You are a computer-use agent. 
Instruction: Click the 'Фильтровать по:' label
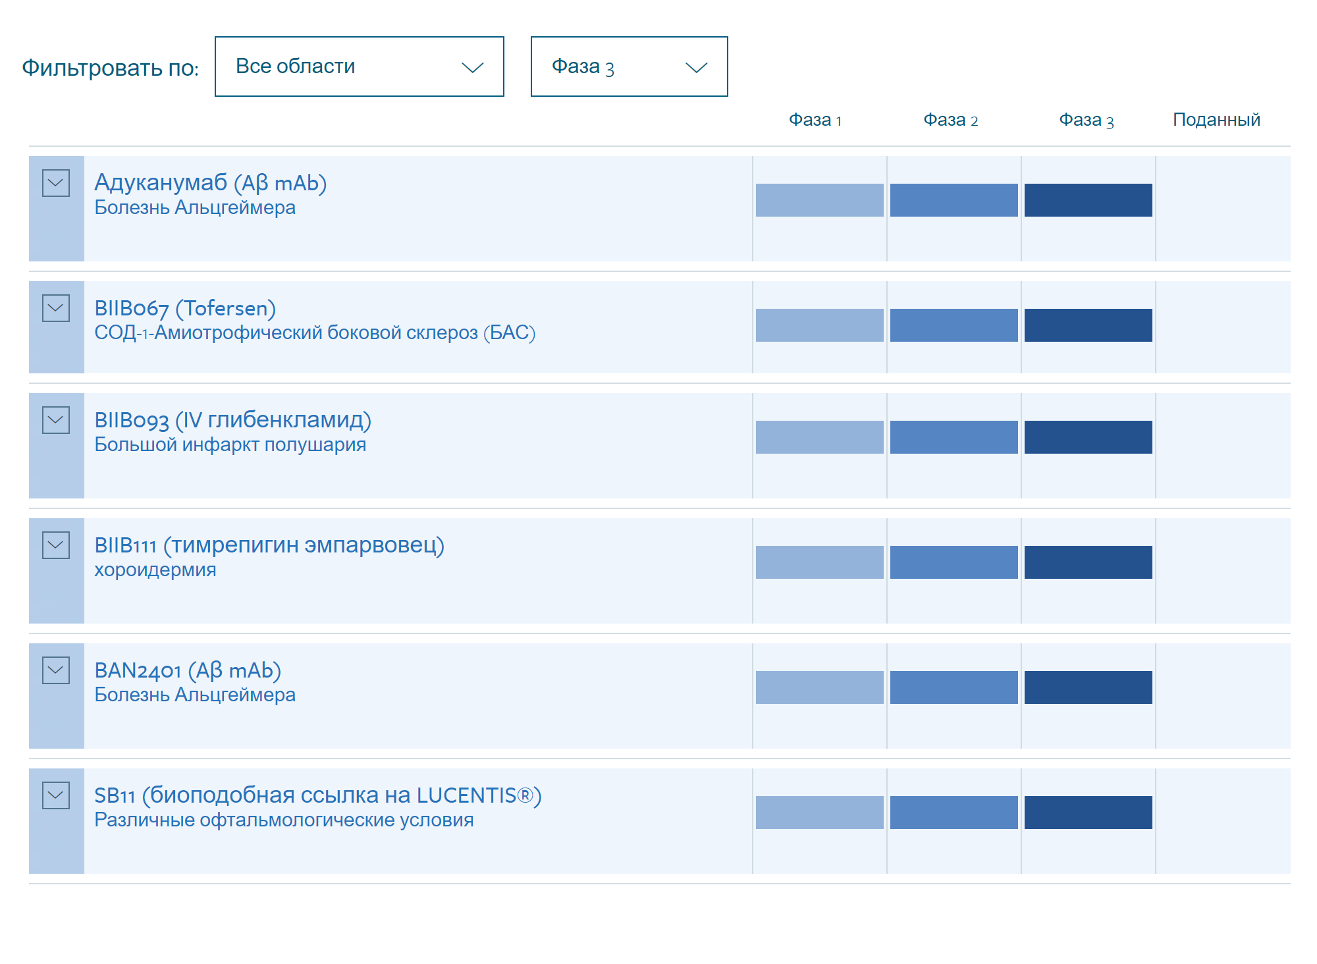pos(111,68)
